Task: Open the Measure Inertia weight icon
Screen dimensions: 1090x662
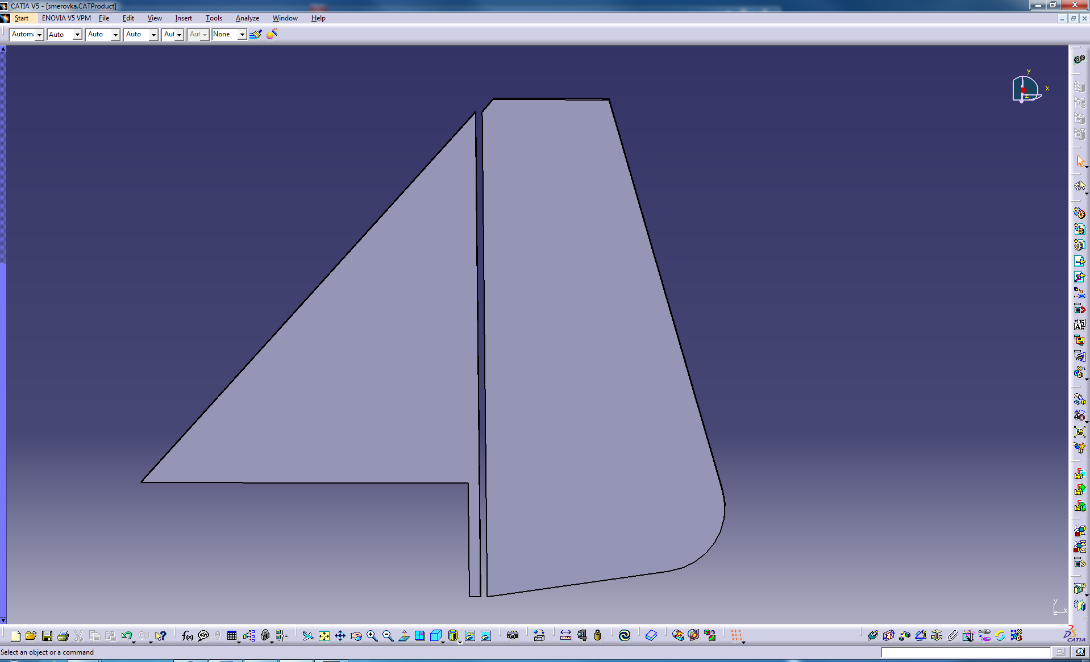Action: coord(597,636)
